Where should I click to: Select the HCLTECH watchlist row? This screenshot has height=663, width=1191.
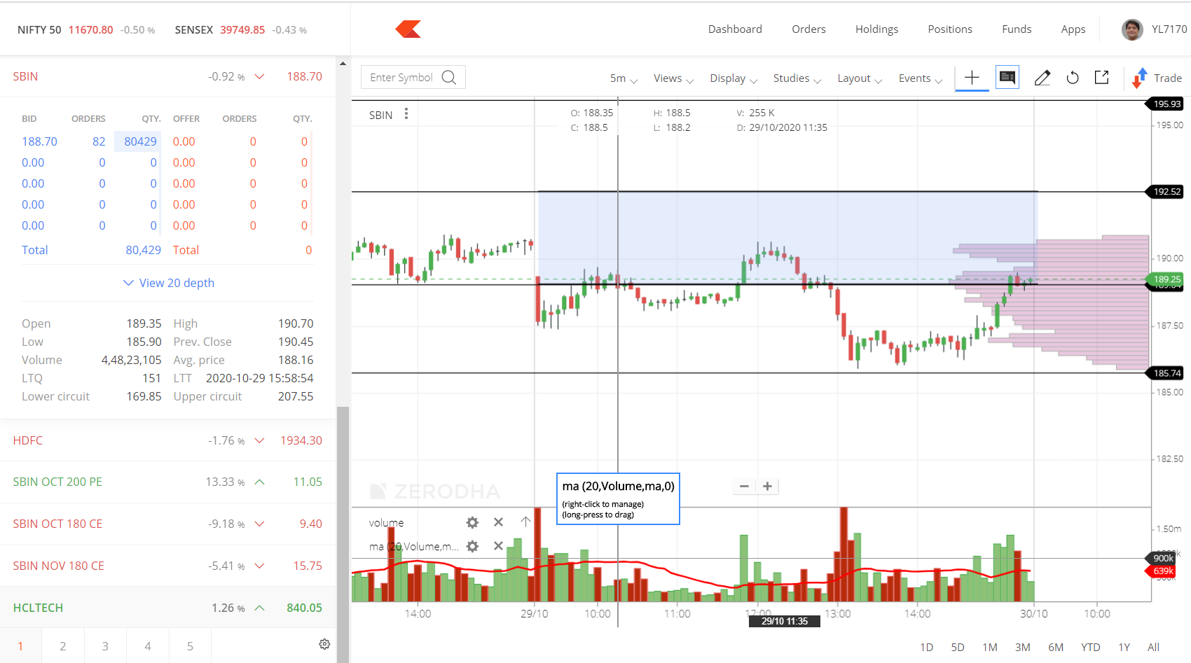tap(168, 608)
